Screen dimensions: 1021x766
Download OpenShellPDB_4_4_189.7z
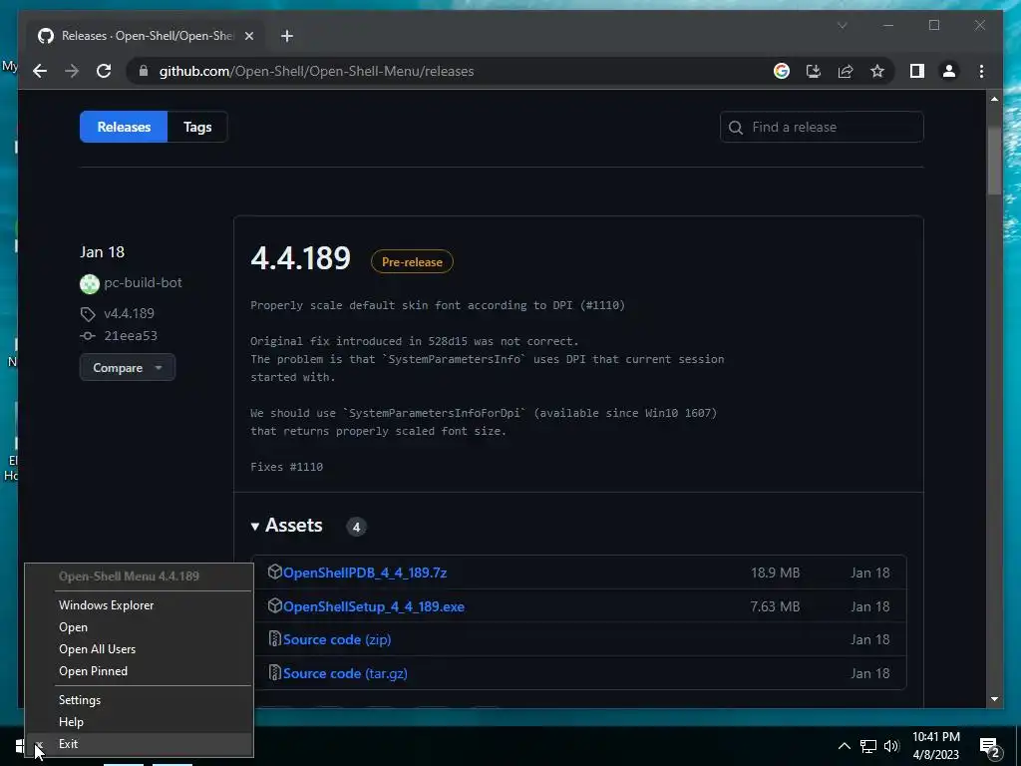(365, 573)
